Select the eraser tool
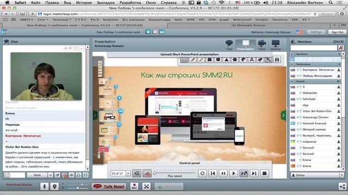The width and height of the screenshot is (348, 195). [x=260, y=60]
